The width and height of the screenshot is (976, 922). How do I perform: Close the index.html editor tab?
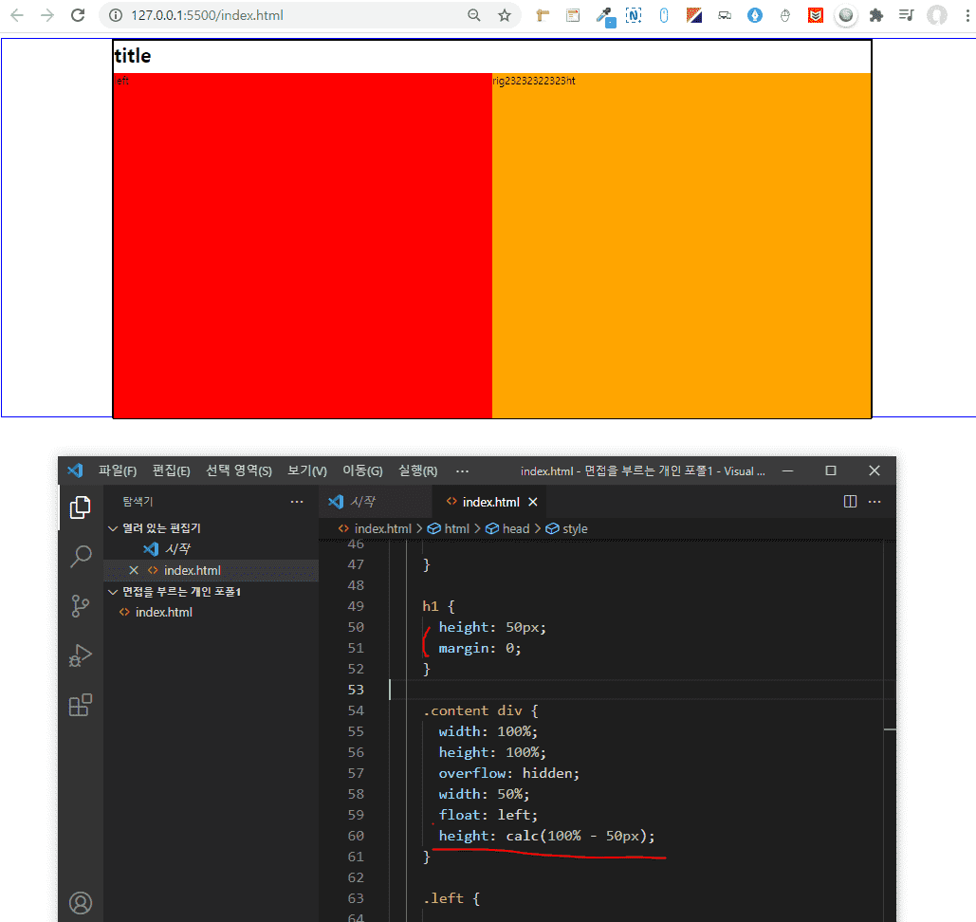click(533, 502)
